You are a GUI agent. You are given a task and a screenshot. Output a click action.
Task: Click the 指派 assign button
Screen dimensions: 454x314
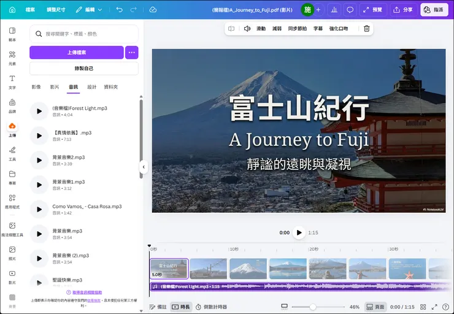434,10
